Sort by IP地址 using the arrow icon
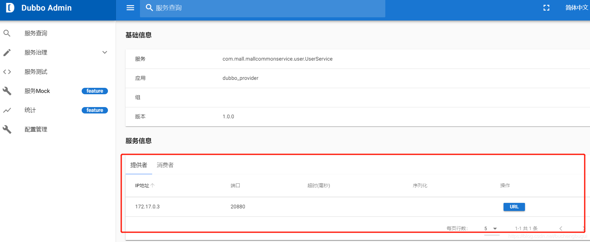 [x=152, y=185]
